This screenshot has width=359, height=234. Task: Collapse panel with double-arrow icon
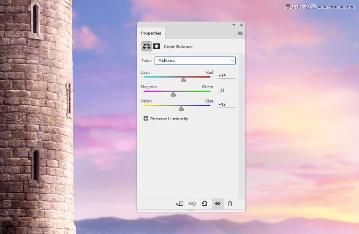tap(234, 25)
